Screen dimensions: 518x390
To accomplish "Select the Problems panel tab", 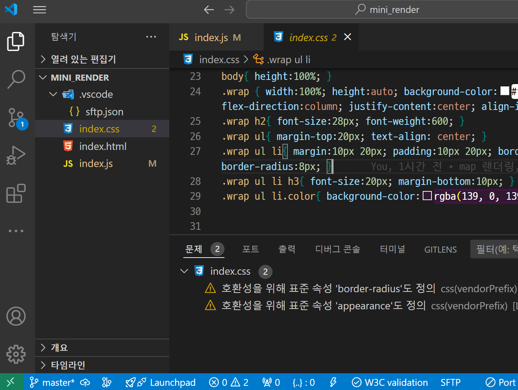I will tap(204, 249).
